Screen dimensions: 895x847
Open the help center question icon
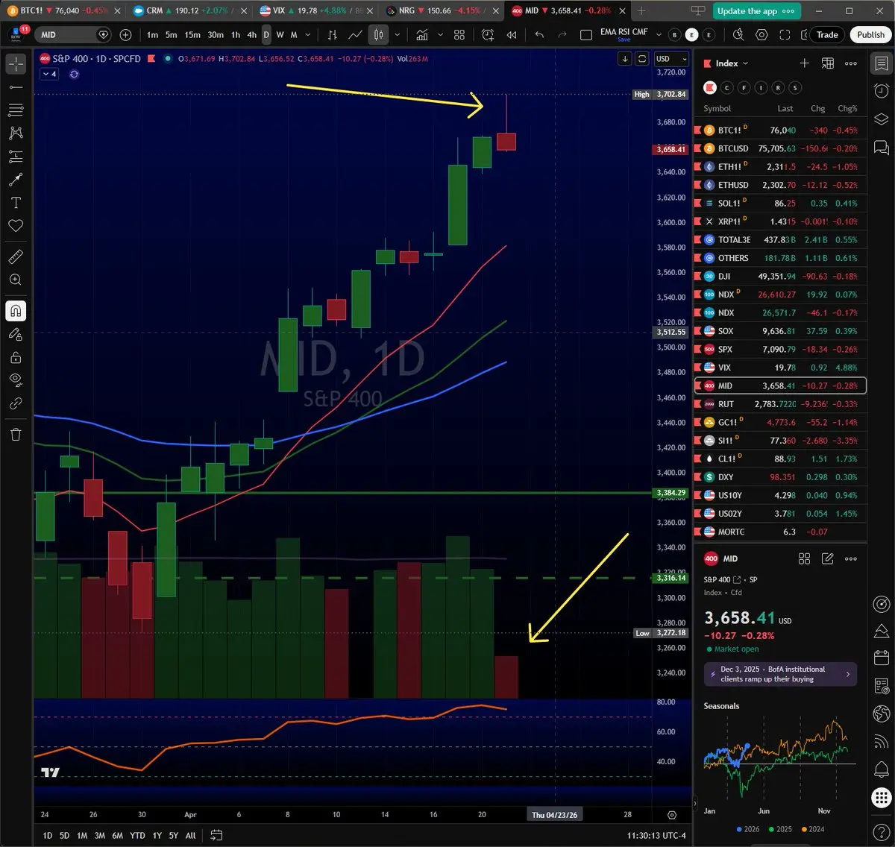tap(881, 831)
